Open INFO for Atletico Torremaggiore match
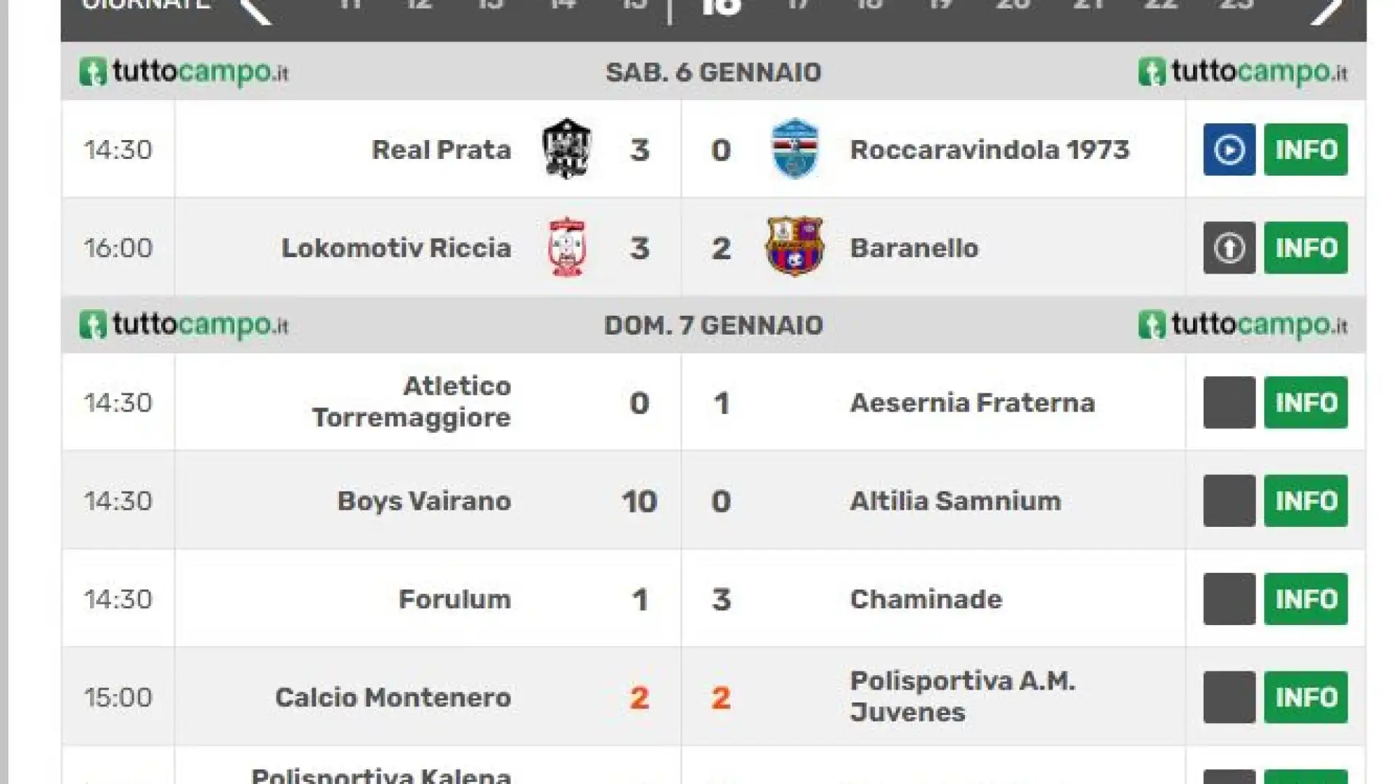 tap(1305, 402)
